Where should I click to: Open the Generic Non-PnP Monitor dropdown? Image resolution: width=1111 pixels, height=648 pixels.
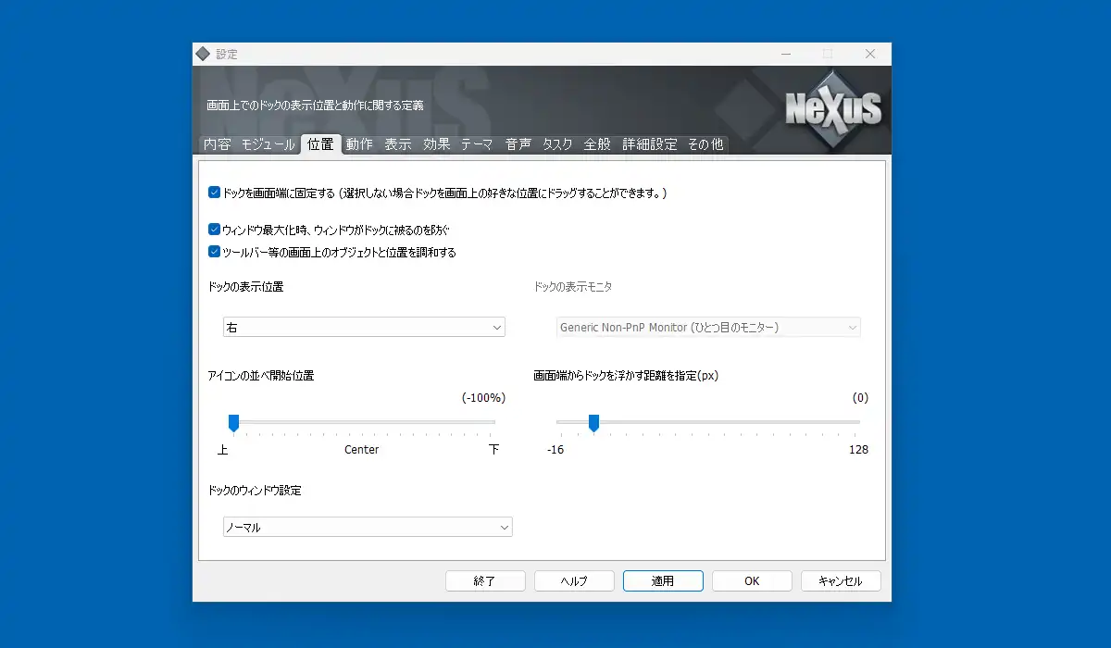click(x=708, y=328)
